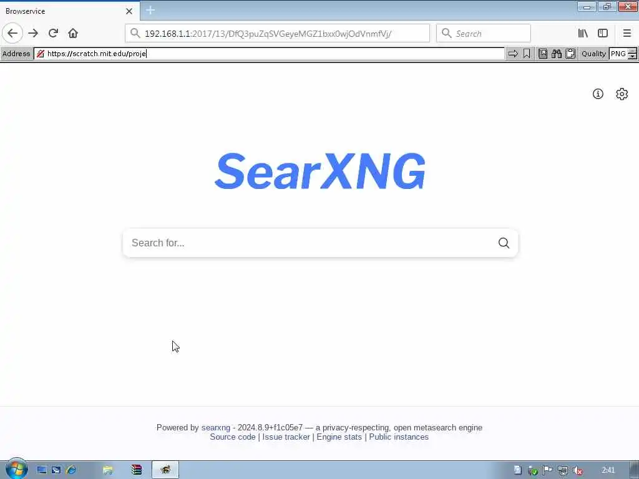
Task: Open the SearXNG about info icon
Action: [x=598, y=94]
